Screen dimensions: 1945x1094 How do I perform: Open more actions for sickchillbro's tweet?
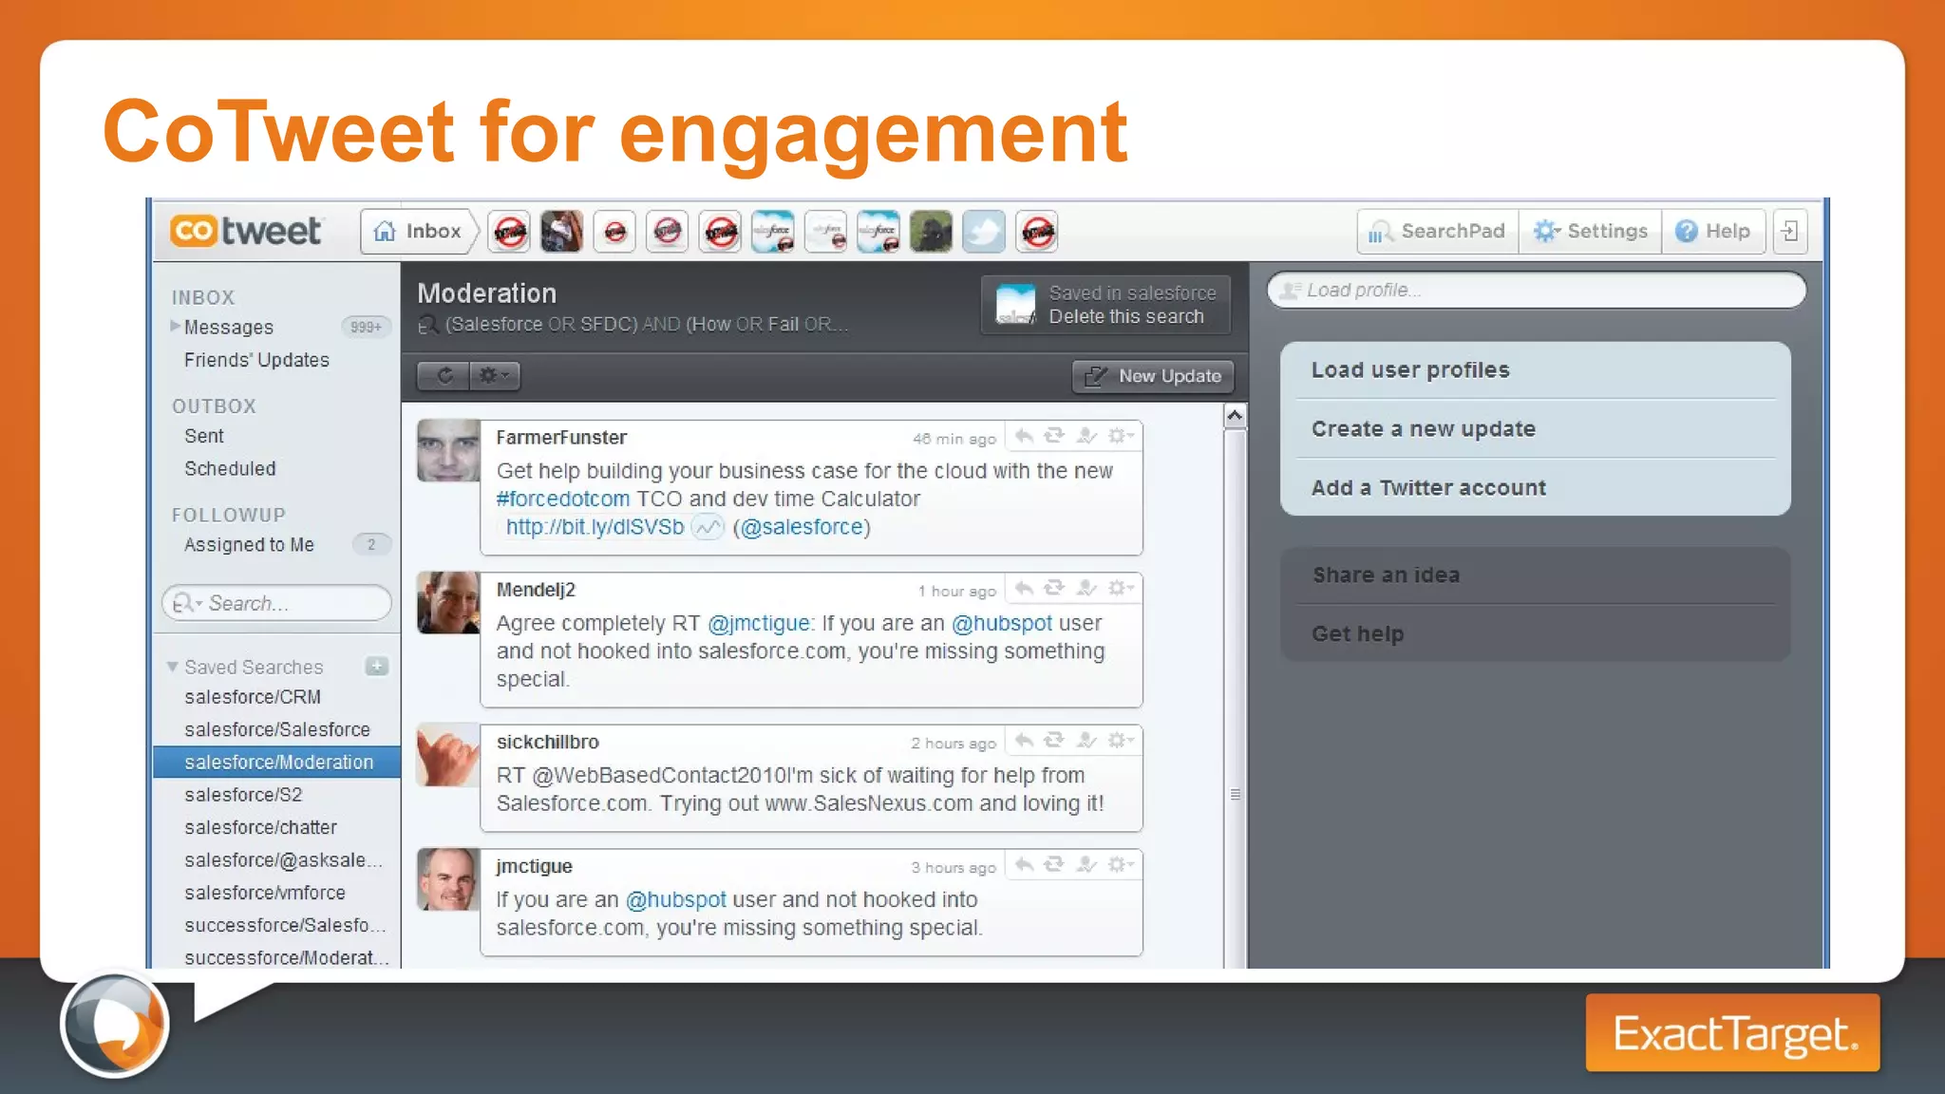1121,740
